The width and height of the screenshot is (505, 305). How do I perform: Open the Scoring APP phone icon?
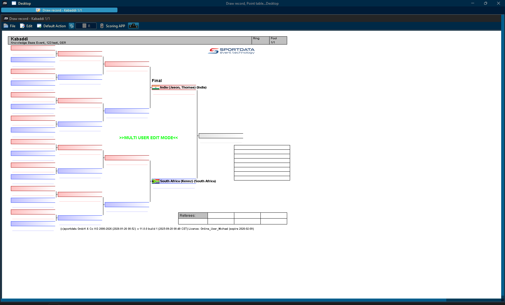pyautogui.click(x=102, y=26)
